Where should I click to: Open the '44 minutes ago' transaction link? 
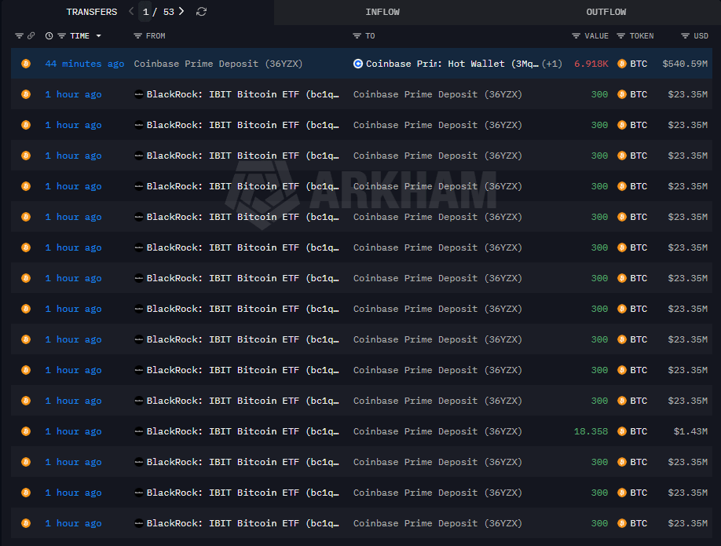click(84, 64)
